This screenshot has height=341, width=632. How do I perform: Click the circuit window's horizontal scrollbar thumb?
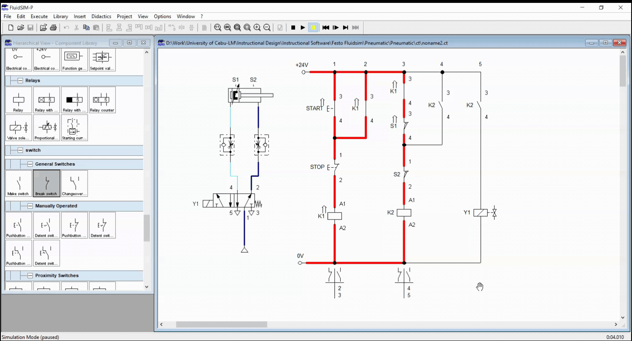coord(222,325)
